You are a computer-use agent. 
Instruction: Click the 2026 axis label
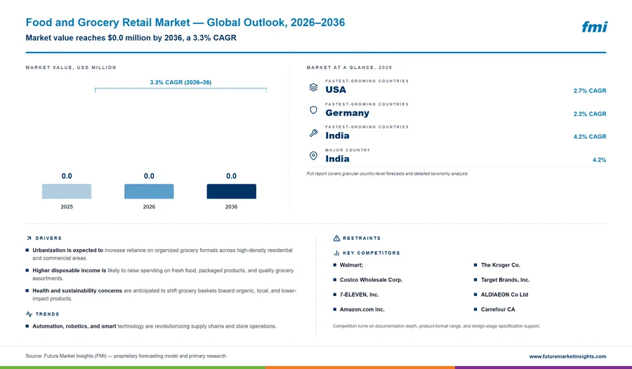149,207
